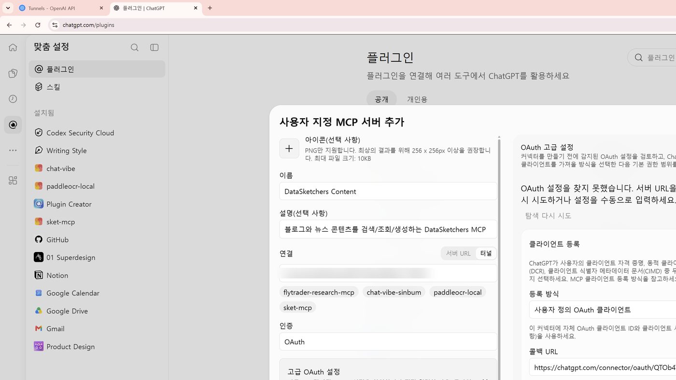Viewport: 676px width, 380px height.
Task: Click the Codex Security Cloud icon
Action: (x=39, y=133)
